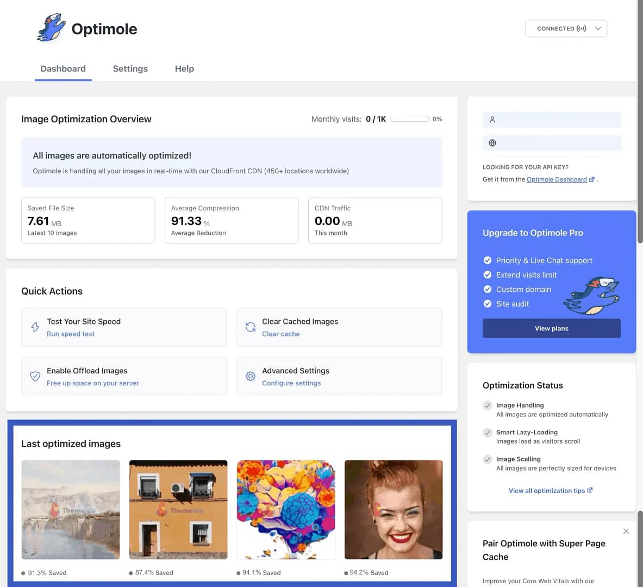Image resolution: width=643 pixels, height=587 pixels.
Task: Click the 'Test Your Site Speed' title
Action: coord(84,322)
